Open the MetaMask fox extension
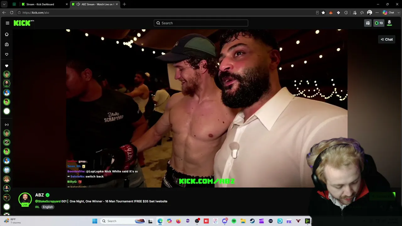402x226 pixels. (x=331, y=13)
